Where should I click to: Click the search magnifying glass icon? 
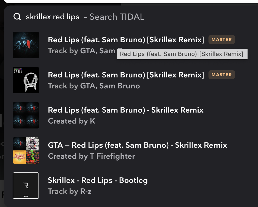17,17
